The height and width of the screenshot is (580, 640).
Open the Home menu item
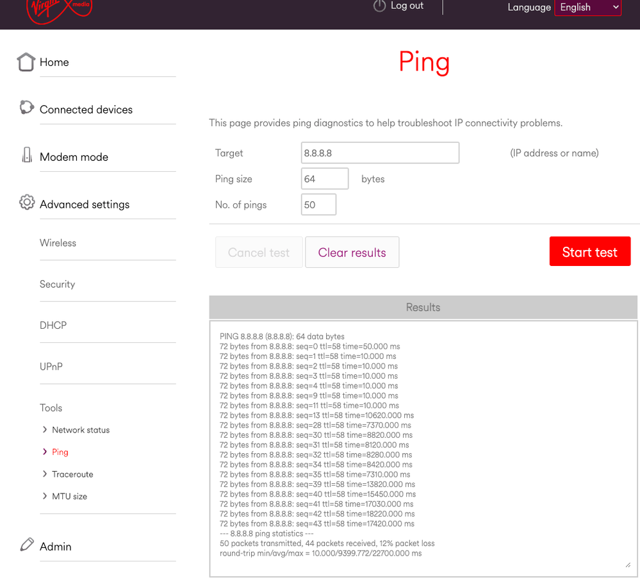click(54, 62)
